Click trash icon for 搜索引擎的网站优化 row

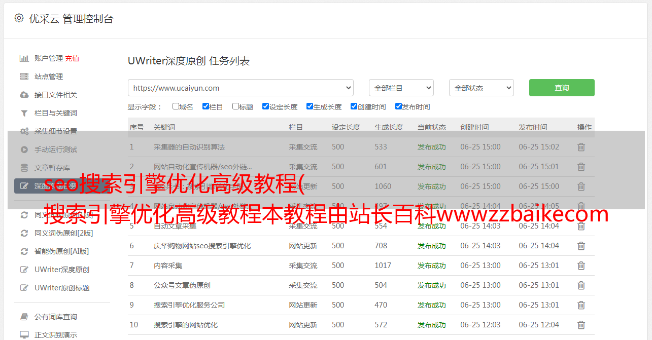581,325
